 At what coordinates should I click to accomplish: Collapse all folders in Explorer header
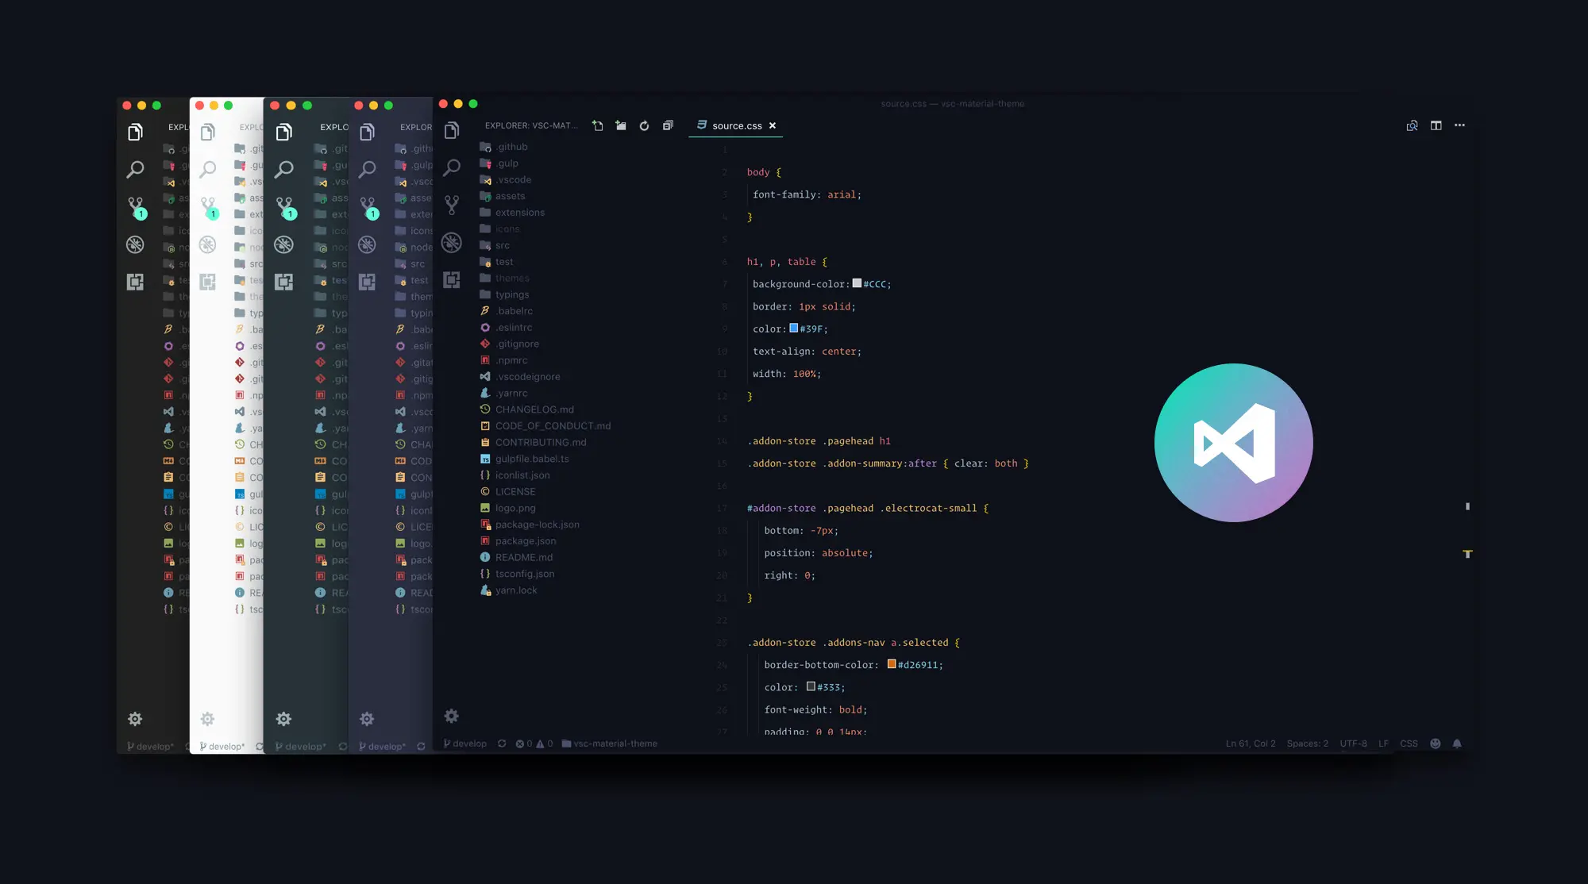pyautogui.click(x=668, y=125)
